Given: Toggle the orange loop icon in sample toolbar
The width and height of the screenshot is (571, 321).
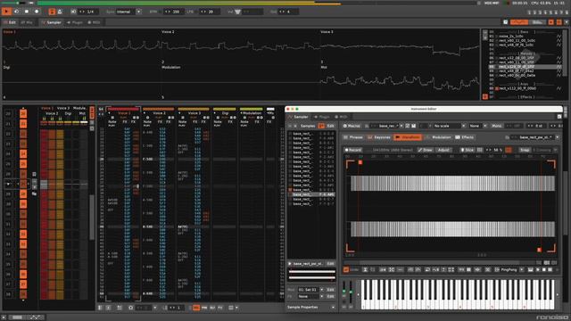Looking at the screenshot, I should pos(345,269).
